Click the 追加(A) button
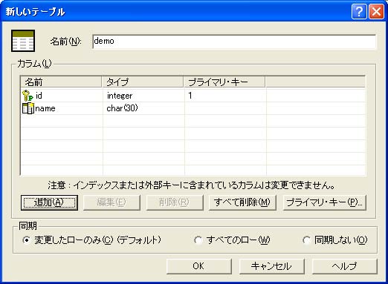This screenshot has width=388, height=284. [x=49, y=202]
